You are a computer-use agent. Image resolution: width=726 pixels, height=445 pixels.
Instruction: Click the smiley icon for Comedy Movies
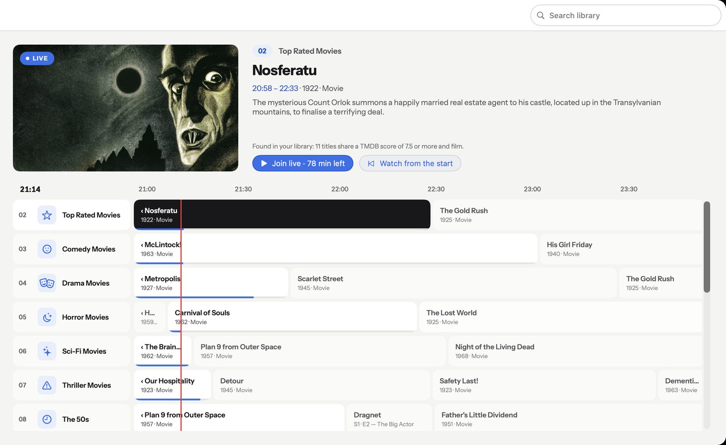coord(47,249)
